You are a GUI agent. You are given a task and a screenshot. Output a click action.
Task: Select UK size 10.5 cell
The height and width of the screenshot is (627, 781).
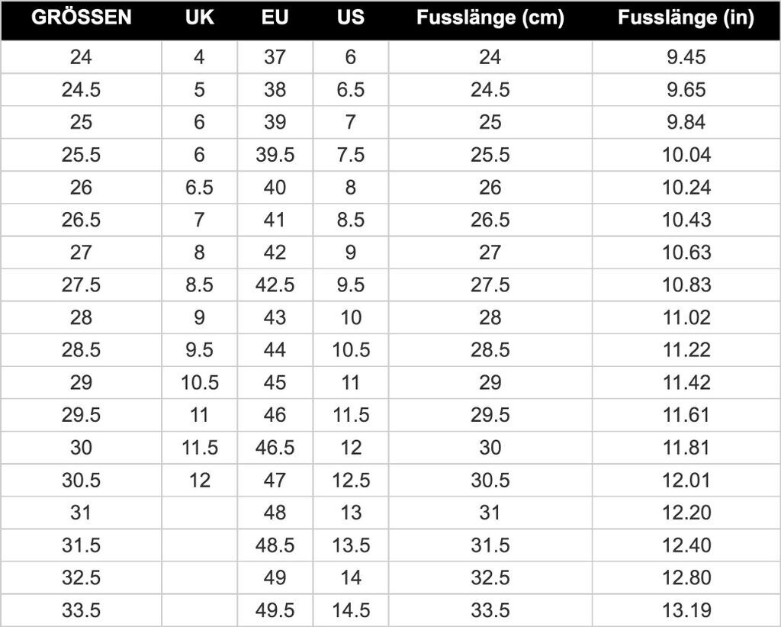coord(199,382)
